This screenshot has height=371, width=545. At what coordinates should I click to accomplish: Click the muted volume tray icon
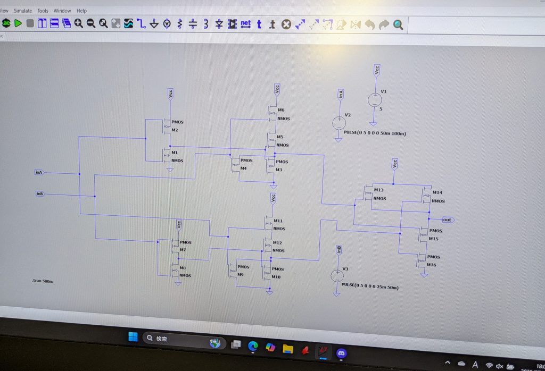click(x=500, y=366)
